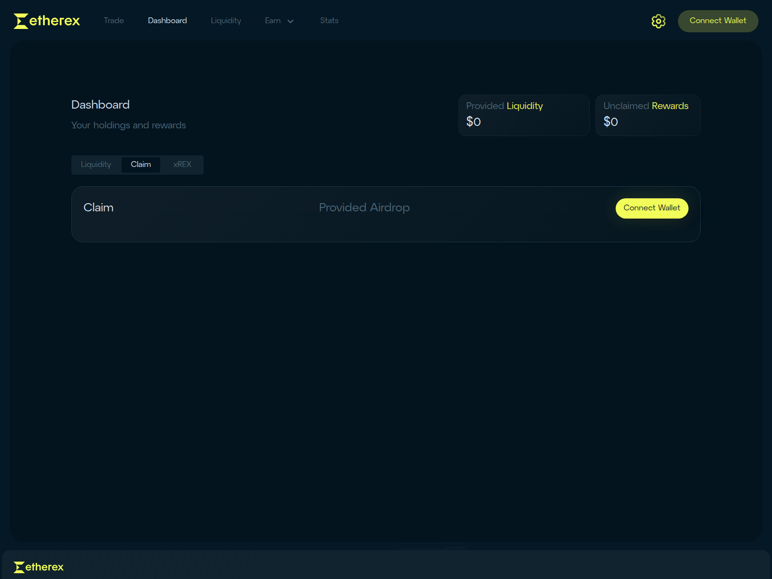772x579 pixels.
Task: Click the Provided Airdrop label
Action: 364,207
